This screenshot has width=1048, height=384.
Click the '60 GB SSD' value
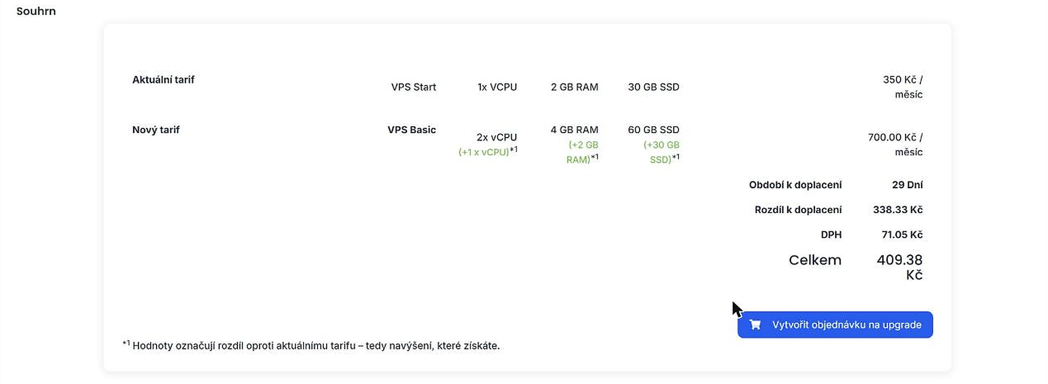653,130
